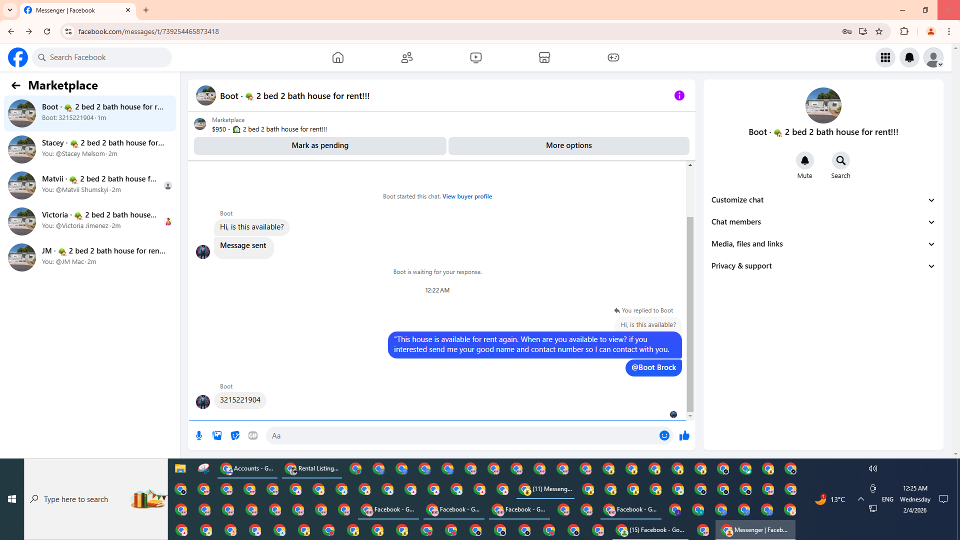Click the Mark as pending button
This screenshot has height=540, width=960.
click(x=320, y=145)
